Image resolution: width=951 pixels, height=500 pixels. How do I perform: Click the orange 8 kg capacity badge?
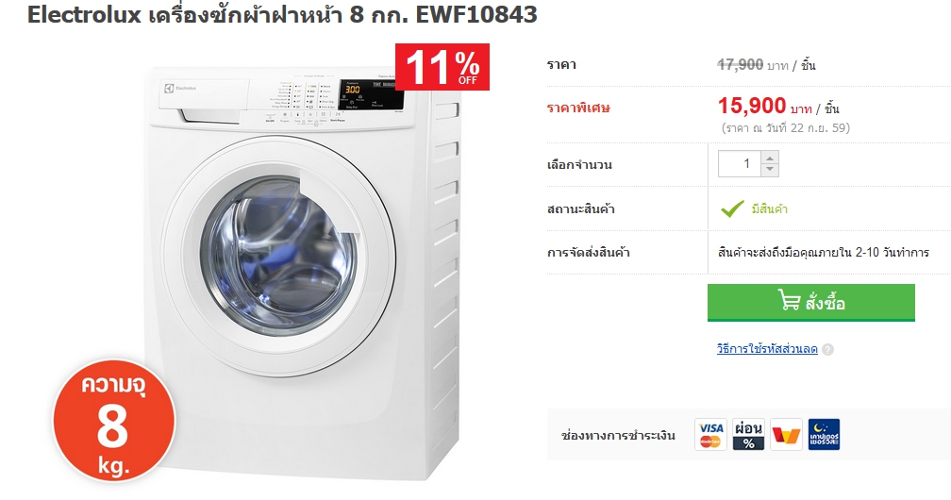pyautogui.click(x=114, y=421)
